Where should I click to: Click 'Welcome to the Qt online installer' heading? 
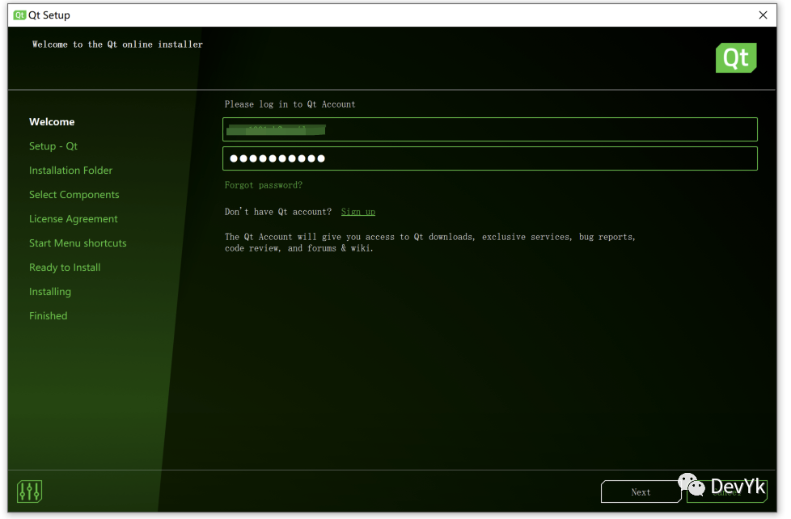tap(117, 44)
